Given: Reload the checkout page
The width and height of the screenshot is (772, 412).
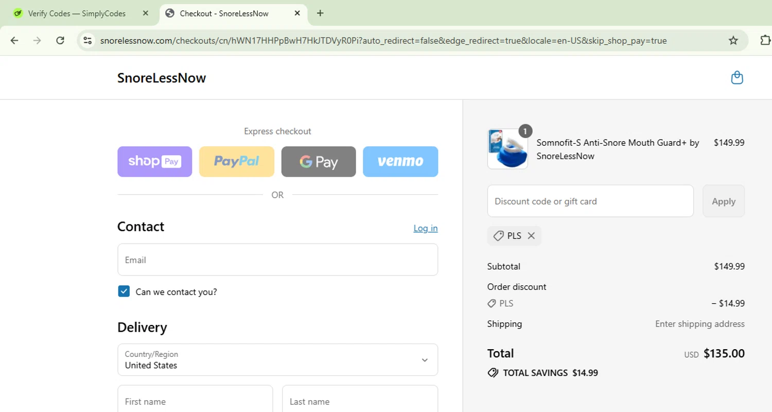Looking at the screenshot, I should (x=60, y=40).
